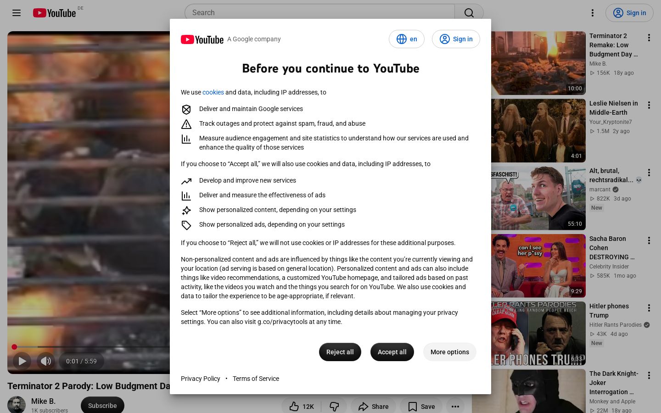This screenshot has width=661, height=413.
Task: Open More options for privacy settings
Action: [x=450, y=352]
